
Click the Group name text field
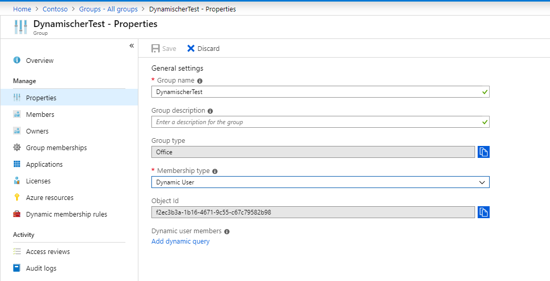click(320, 92)
